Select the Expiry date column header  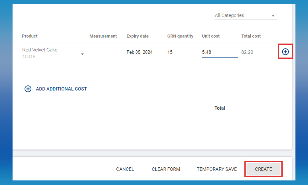137,36
